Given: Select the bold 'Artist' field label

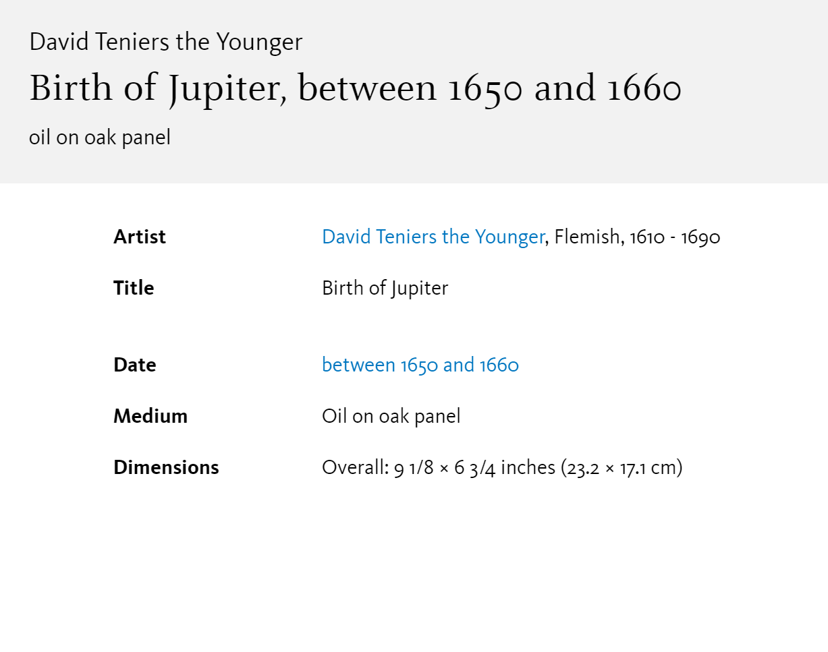Looking at the screenshot, I should (140, 237).
